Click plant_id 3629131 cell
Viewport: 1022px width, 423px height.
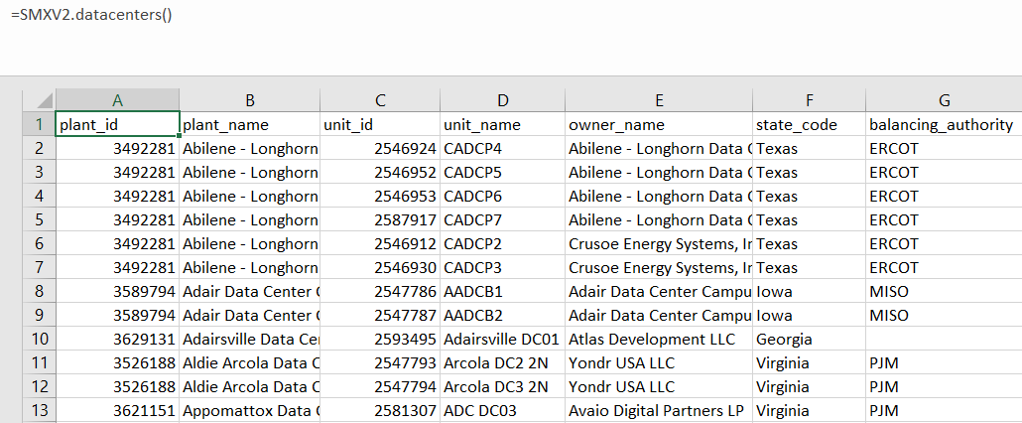(x=117, y=339)
